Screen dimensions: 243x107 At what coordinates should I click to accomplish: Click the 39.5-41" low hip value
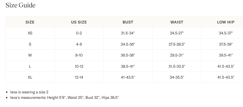(226, 55)
